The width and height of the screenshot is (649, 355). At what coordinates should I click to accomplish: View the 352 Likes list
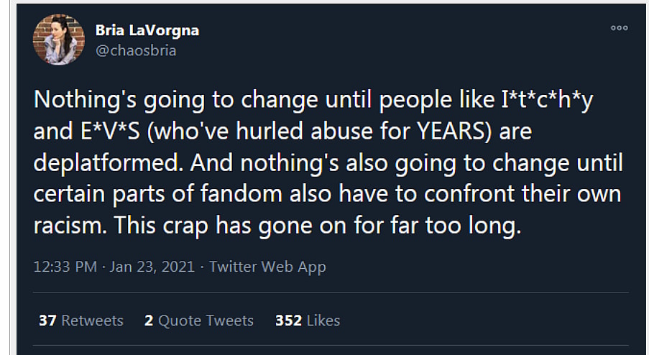(x=307, y=320)
